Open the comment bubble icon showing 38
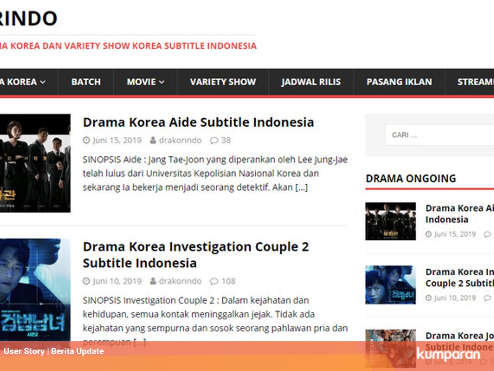Image resolution: width=494 pixels, height=371 pixels. (214, 141)
